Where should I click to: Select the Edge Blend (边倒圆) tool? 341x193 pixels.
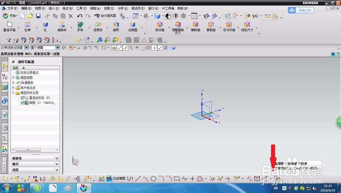[133, 27]
